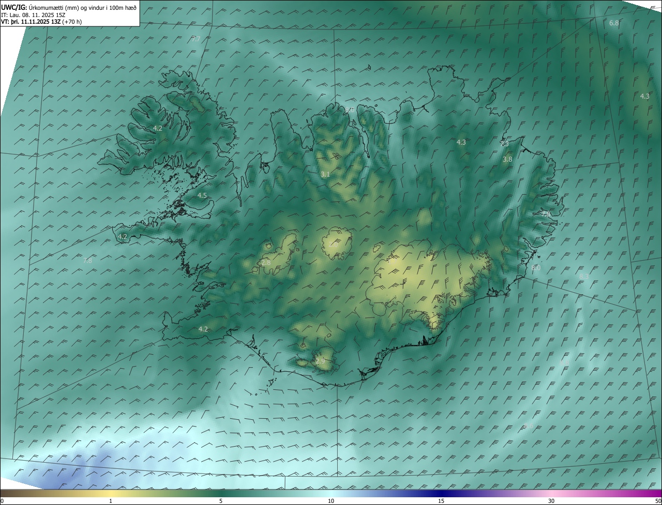Click the 8.3 value label

pyautogui.click(x=584, y=277)
